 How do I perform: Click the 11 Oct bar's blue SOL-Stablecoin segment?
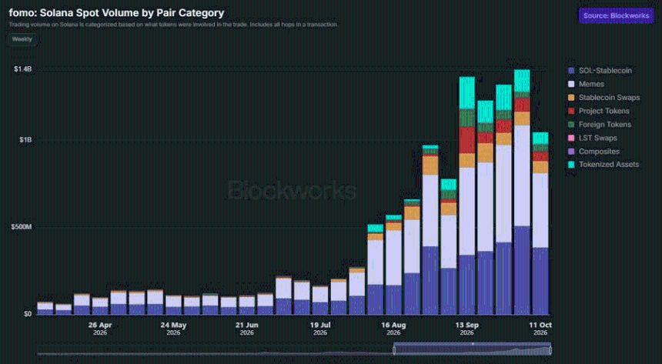point(540,281)
